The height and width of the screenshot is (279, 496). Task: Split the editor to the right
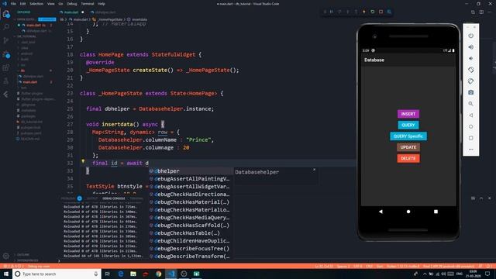481,12
